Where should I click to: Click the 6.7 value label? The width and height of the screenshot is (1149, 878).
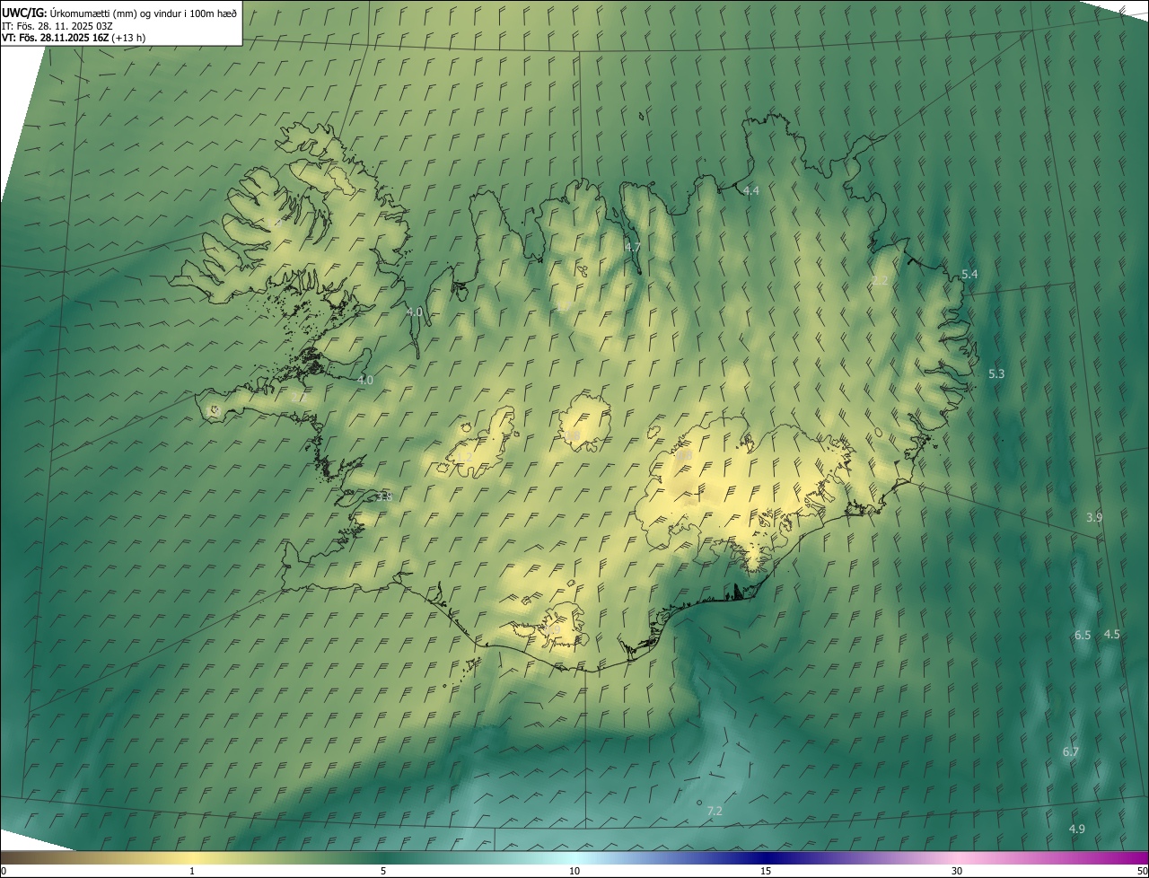coord(1071,751)
